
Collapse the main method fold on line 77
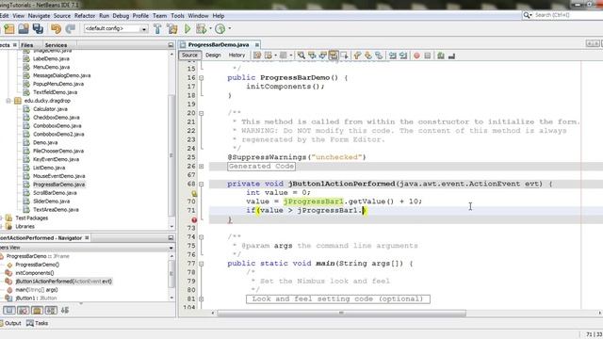[201, 264]
